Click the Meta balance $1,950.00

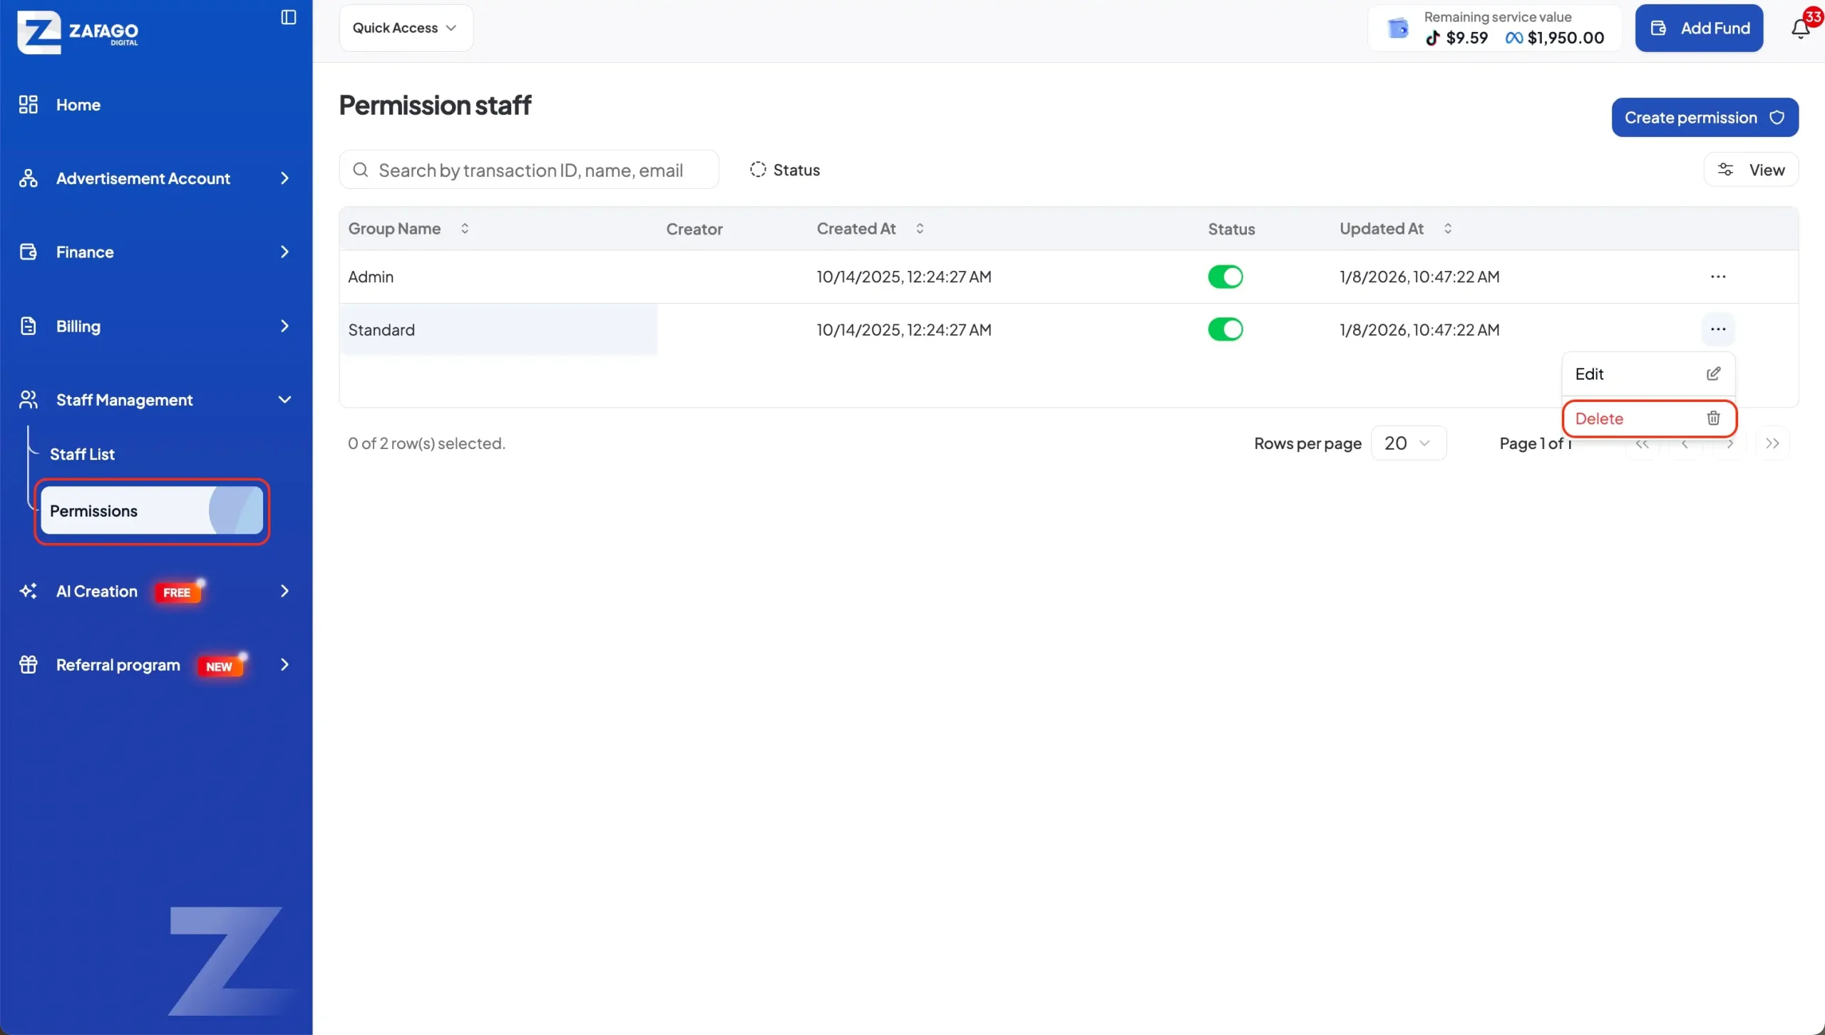point(1555,38)
